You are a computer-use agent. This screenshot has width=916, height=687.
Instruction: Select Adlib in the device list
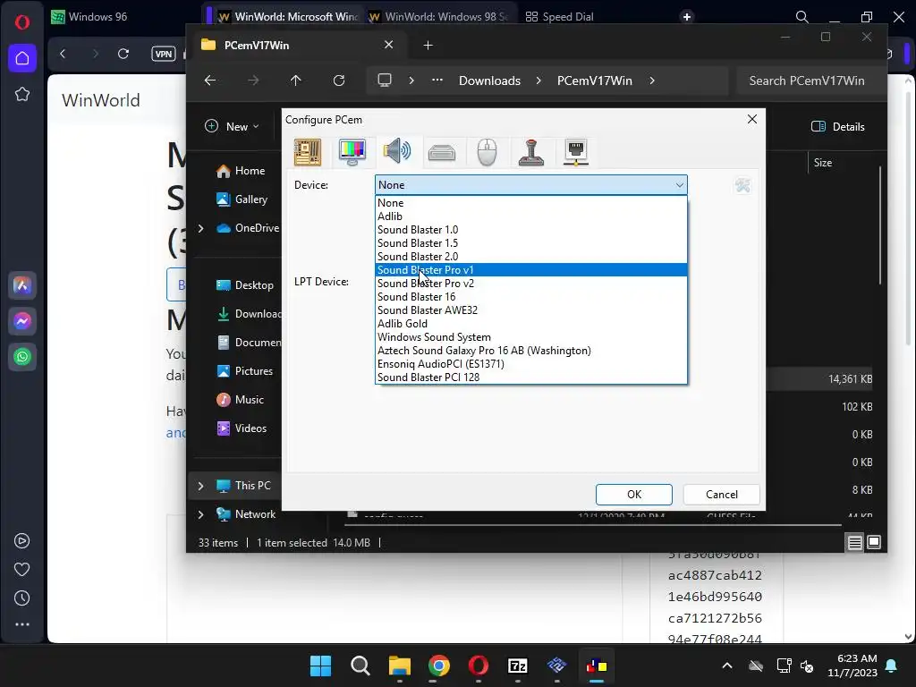click(531, 216)
